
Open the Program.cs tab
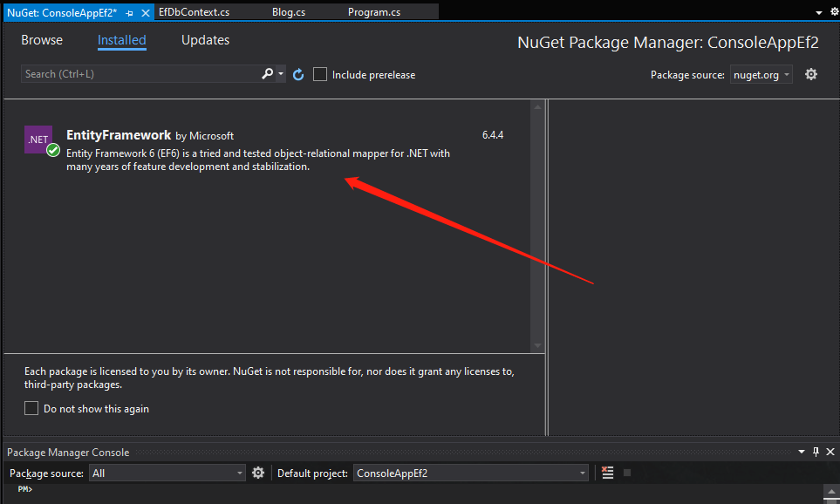pyautogui.click(x=374, y=12)
